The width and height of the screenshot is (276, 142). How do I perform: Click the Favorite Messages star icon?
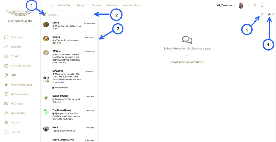(x=6, y=84)
